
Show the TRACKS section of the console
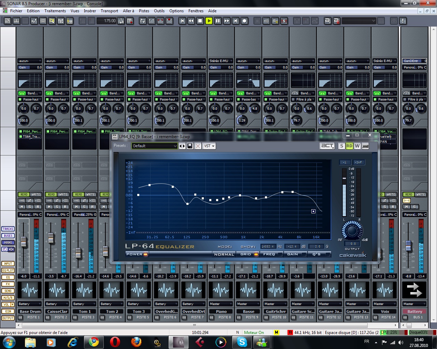(8, 229)
